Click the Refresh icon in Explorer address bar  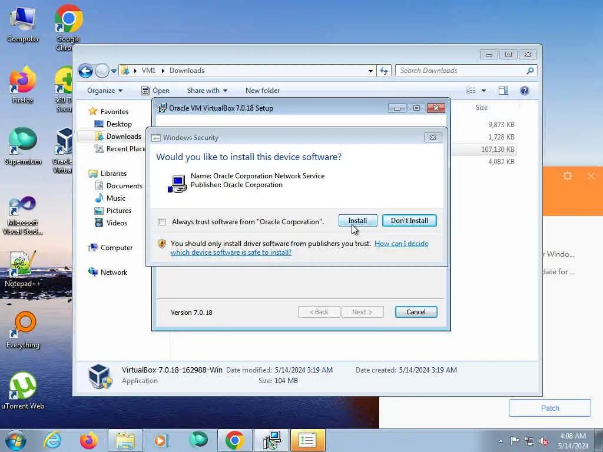click(x=384, y=71)
